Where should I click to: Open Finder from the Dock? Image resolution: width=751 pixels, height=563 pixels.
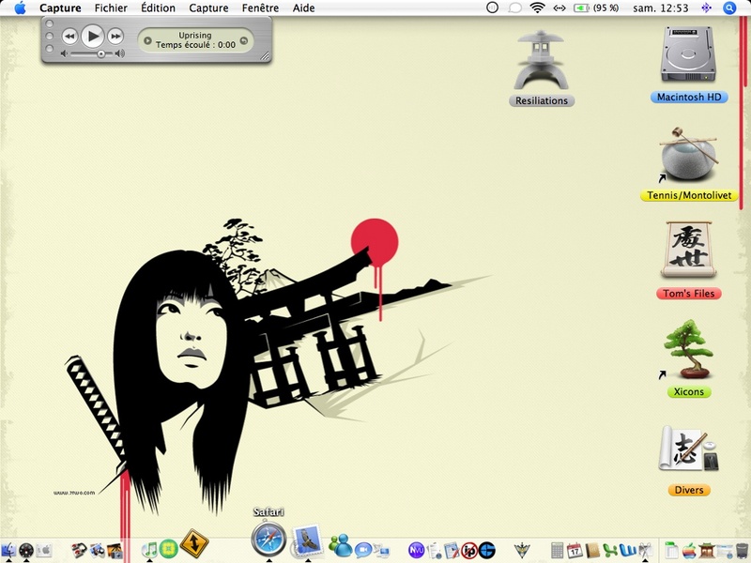click(8, 550)
